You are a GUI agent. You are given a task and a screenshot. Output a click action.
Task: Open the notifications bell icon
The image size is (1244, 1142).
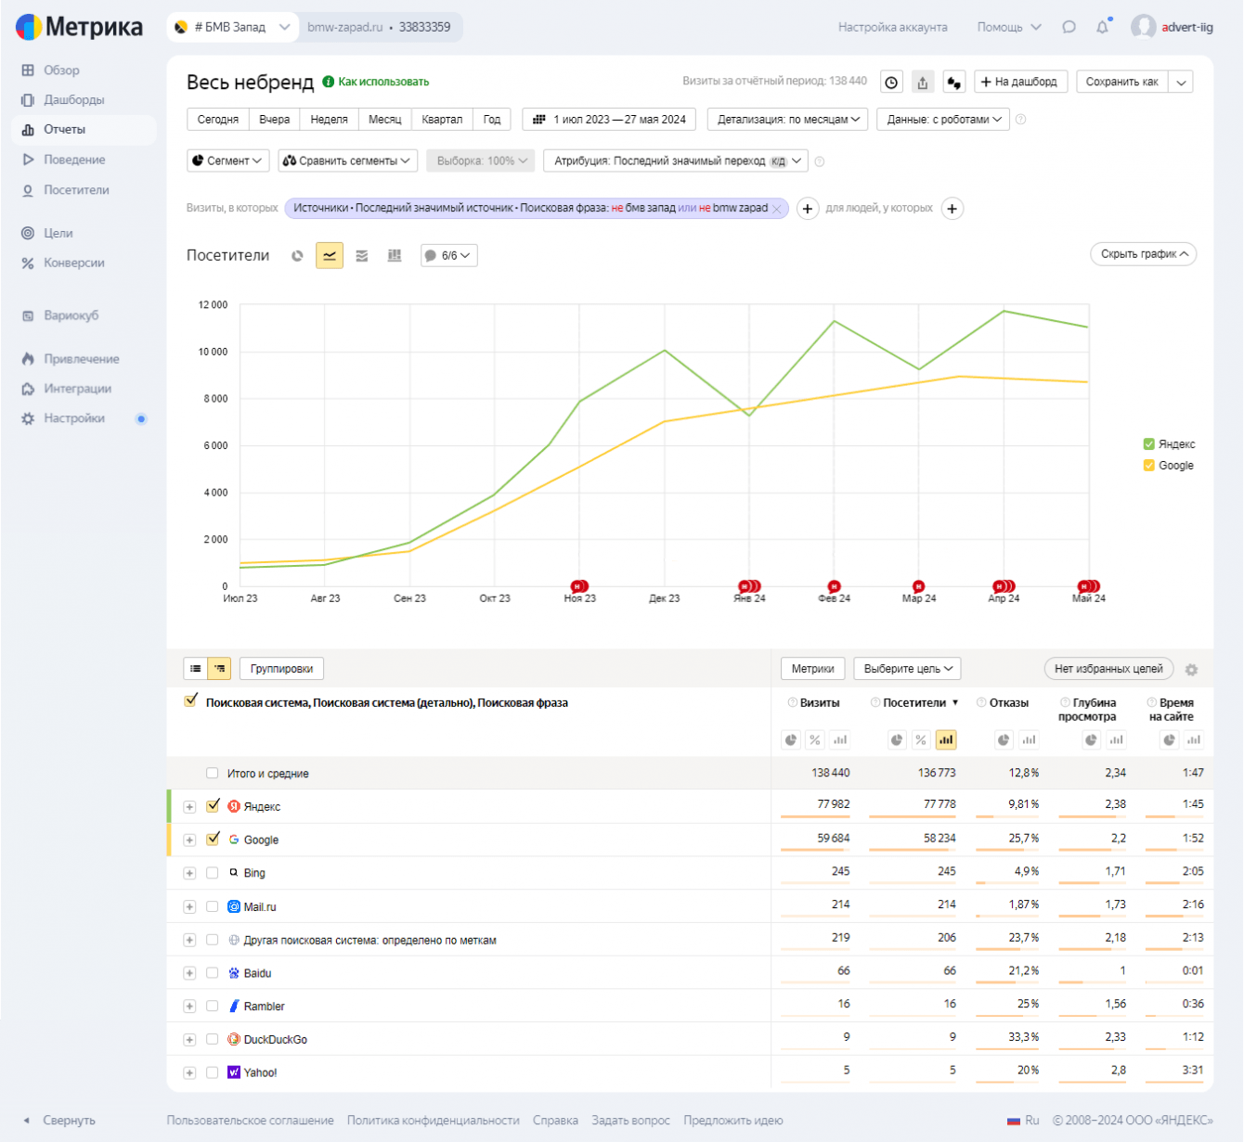coord(1102,28)
